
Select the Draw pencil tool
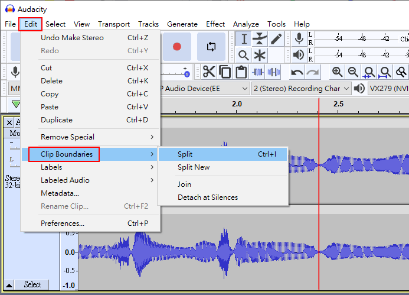(276, 39)
